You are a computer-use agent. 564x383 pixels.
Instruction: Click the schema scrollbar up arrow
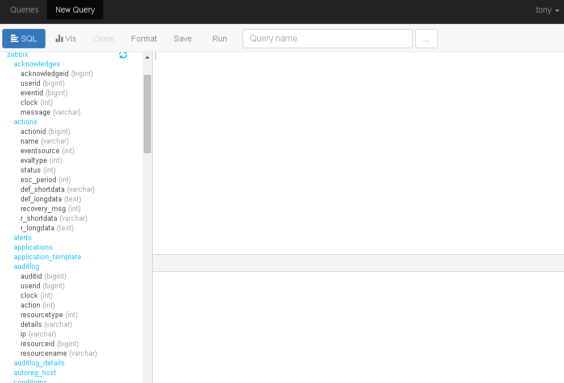pos(147,57)
